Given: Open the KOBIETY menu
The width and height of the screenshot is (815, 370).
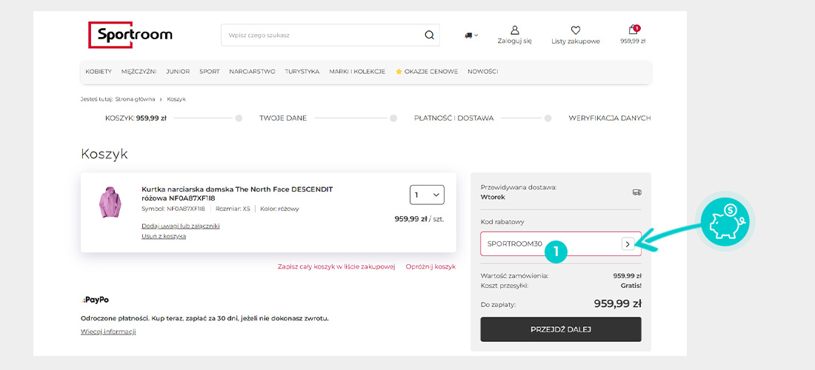Looking at the screenshot, I should (x=99, y=72).
